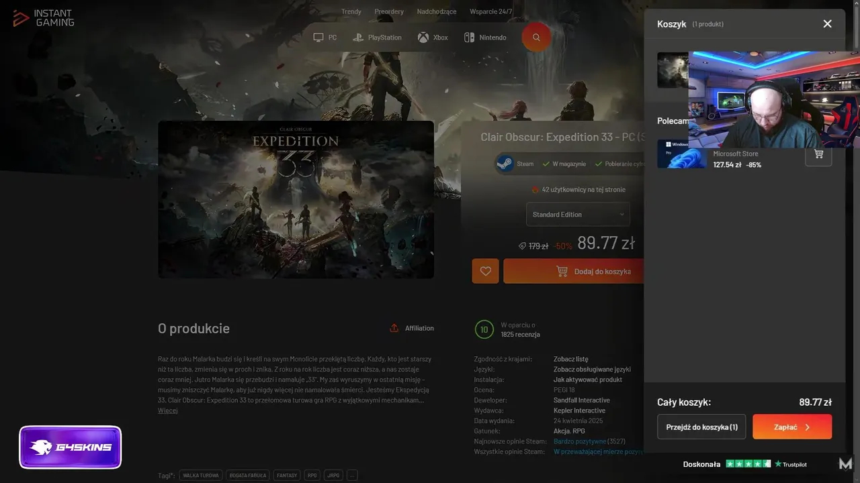Click Przejdź do koszyka (1) button

701,427
